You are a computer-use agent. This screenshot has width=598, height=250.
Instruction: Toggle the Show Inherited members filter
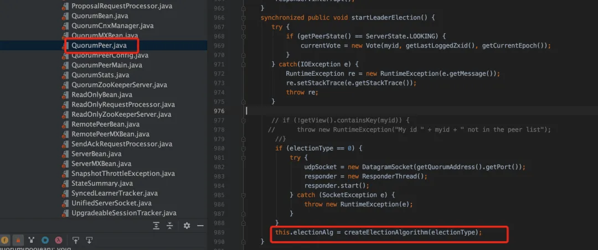(x=32, y=240)
